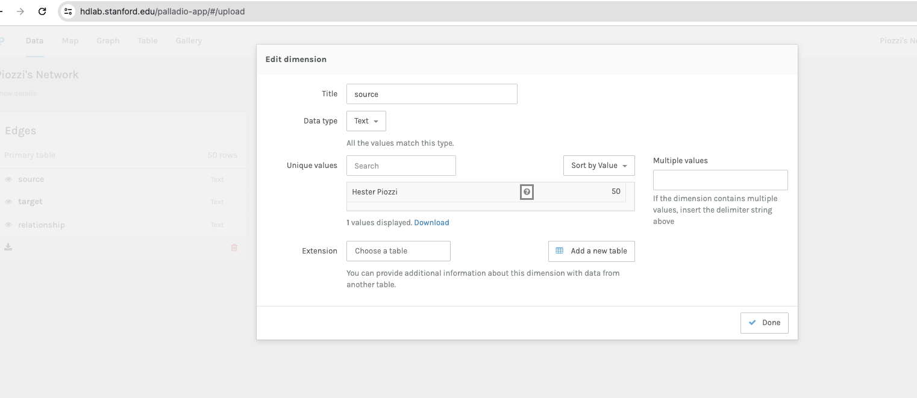
Task: Open the Data type Text dropdown
Action: 366,121
